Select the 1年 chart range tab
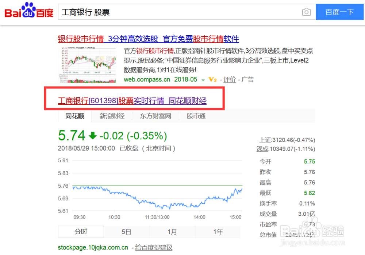365x255 pixels. pyautogui.click(x=218, y=232)
